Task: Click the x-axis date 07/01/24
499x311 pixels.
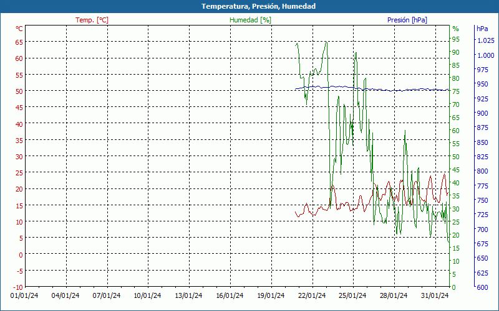Action: pyautogui.click(x=107, y=296)
